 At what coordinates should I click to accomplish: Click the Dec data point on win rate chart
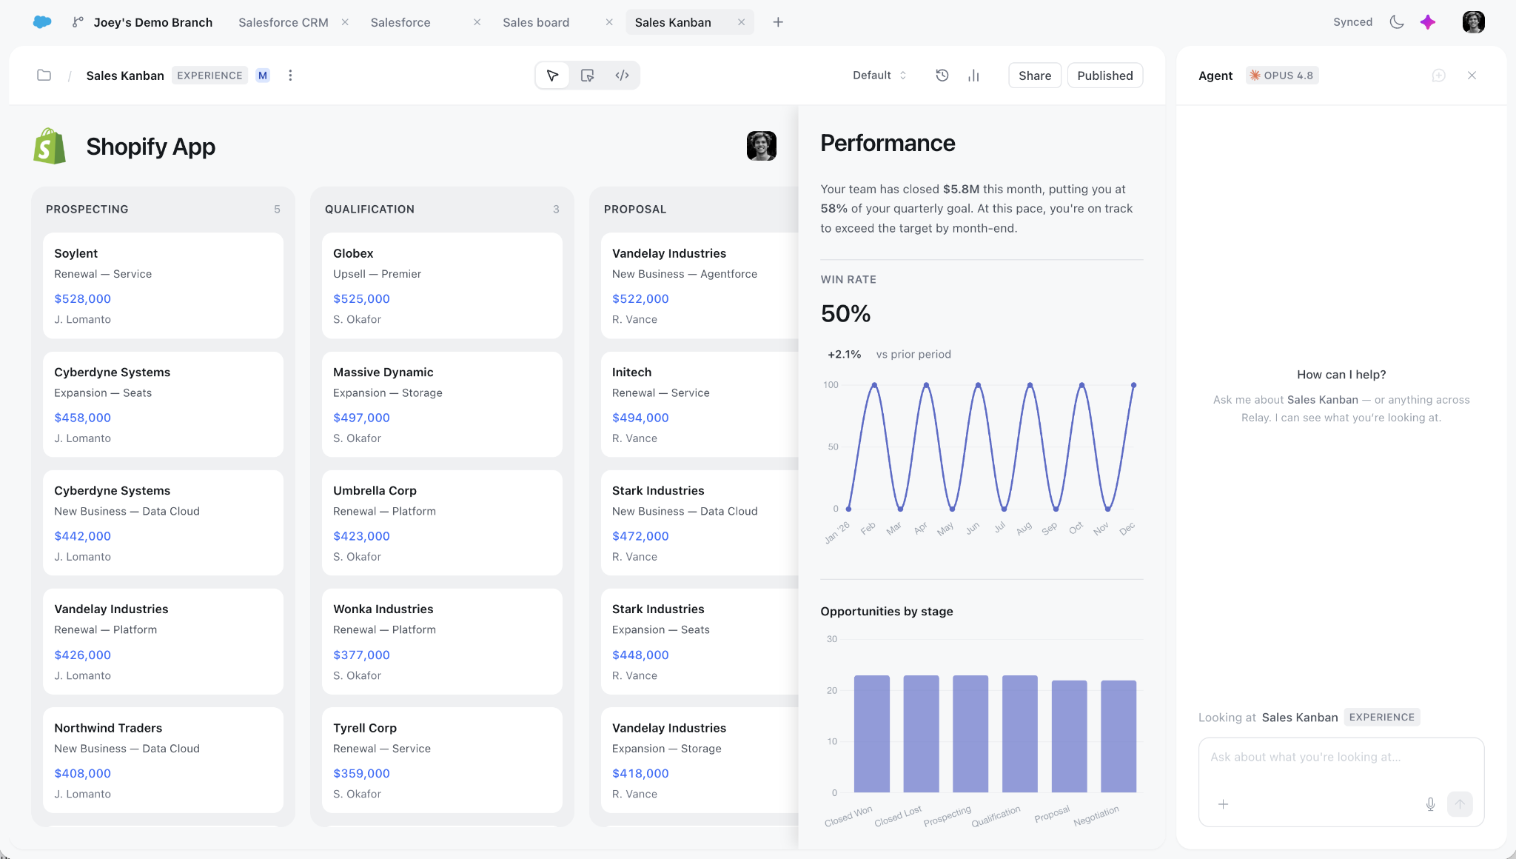pos(1133,385)
